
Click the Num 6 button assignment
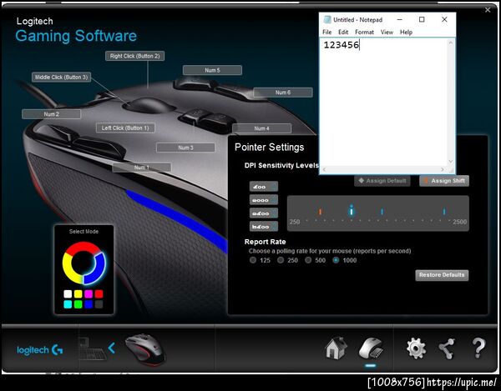[283, 93]
